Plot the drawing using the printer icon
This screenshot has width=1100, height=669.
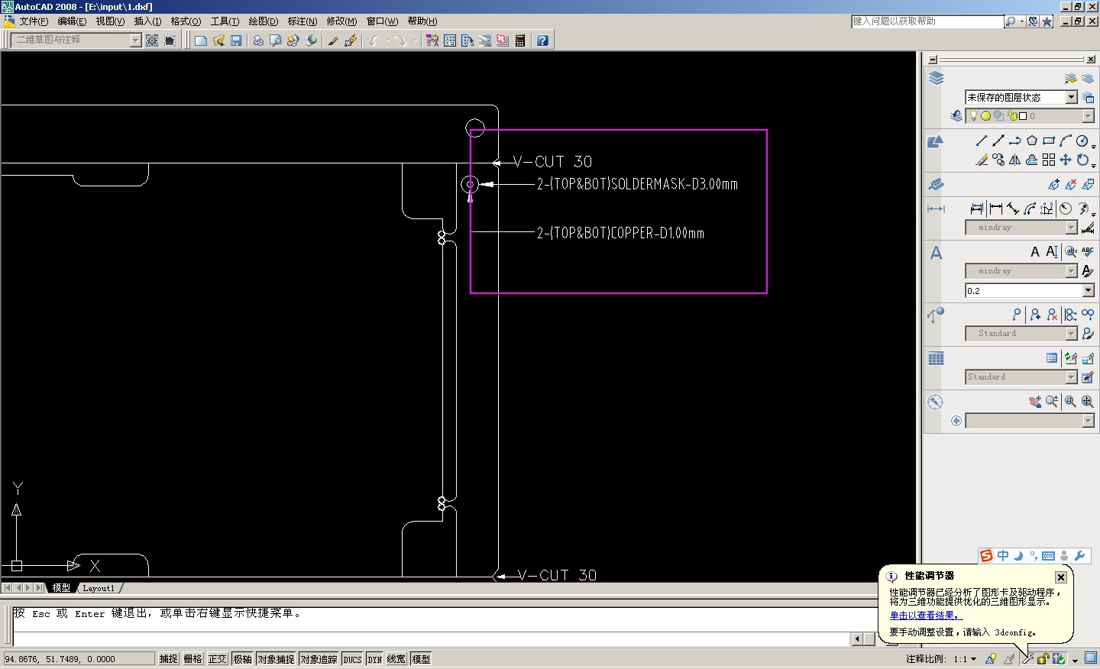click(x=258, y=40)
